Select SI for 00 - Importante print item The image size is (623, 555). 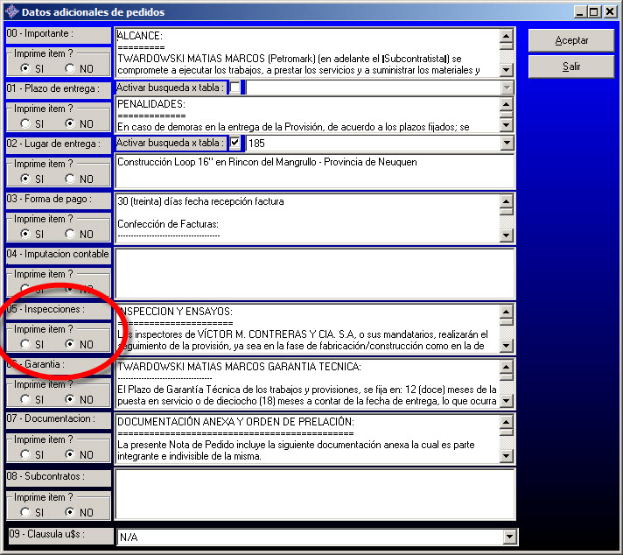[26, 68]
